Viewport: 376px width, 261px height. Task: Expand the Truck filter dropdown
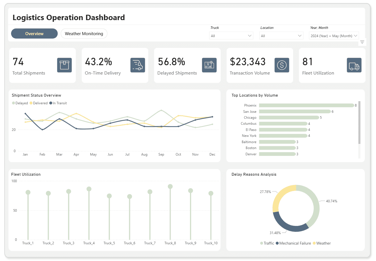click(231, 36)
